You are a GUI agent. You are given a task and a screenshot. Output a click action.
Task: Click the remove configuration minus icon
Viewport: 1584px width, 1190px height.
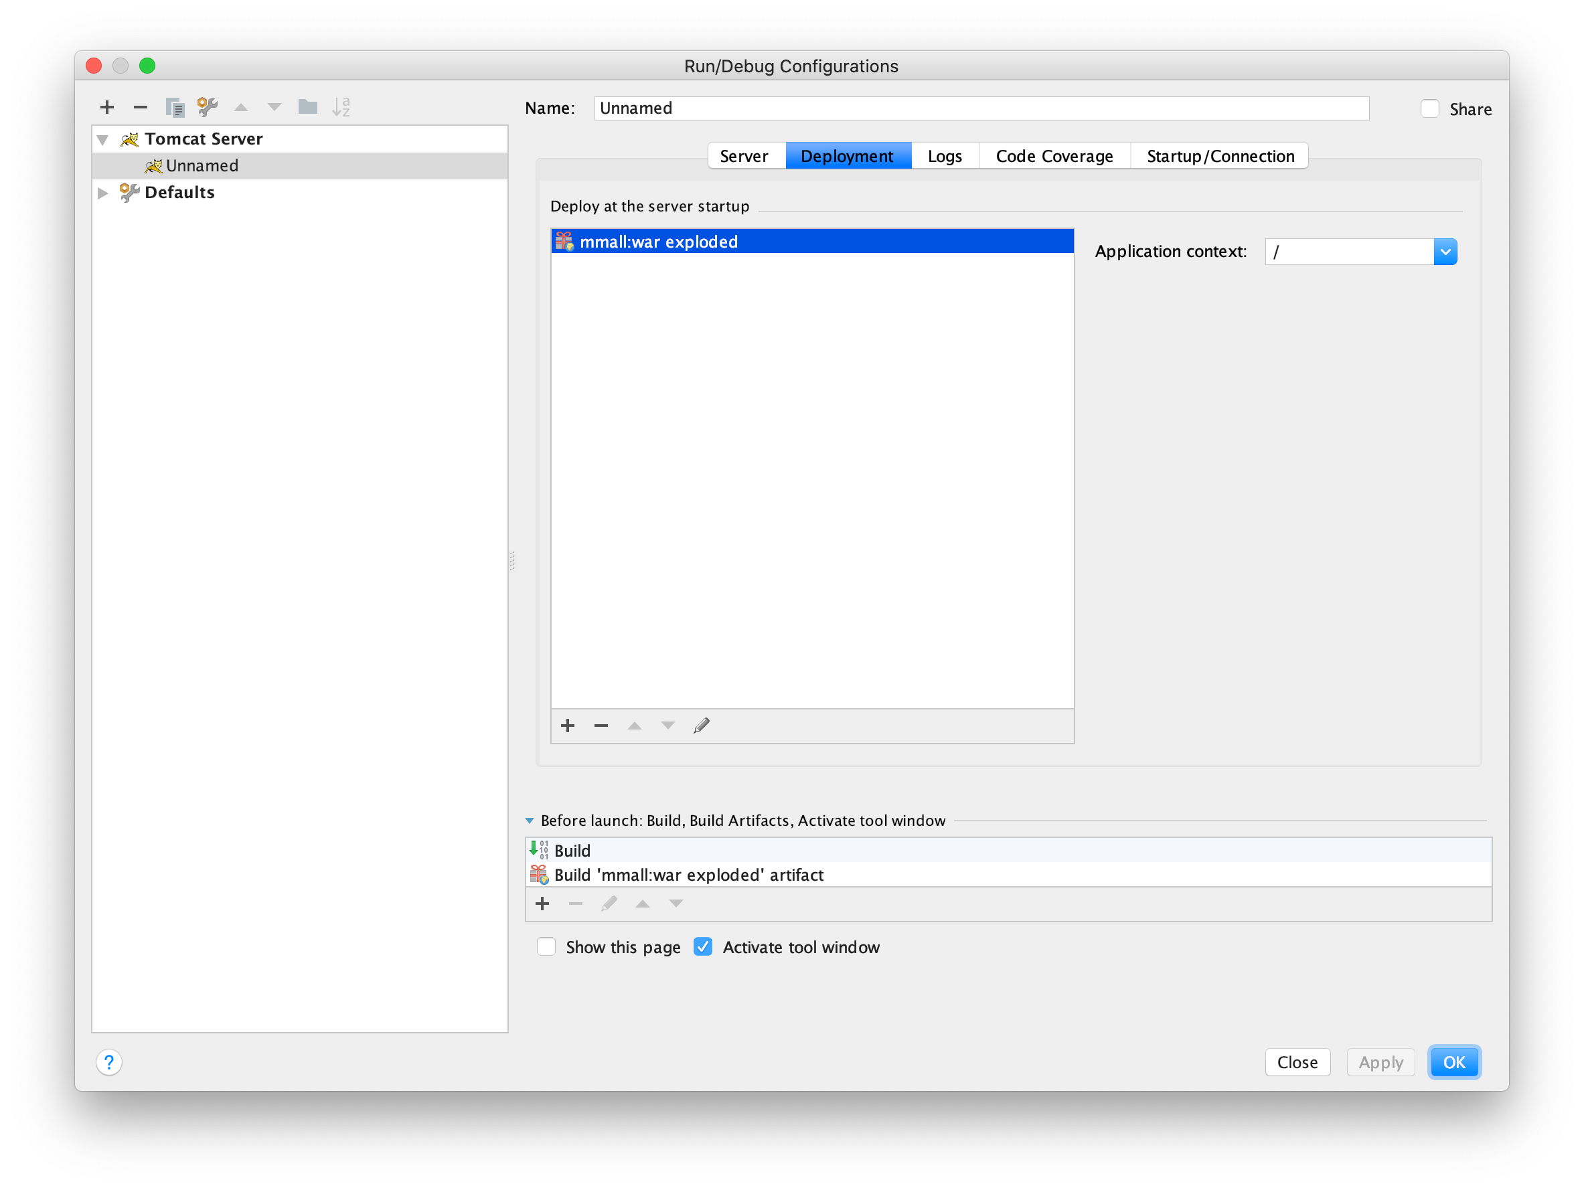[x=141, y=107]
